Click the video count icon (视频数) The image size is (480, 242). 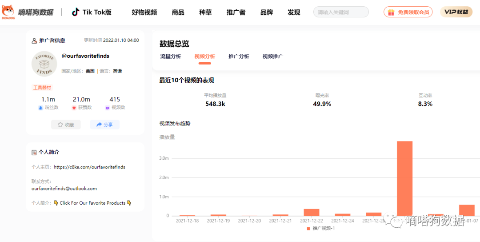107,108
